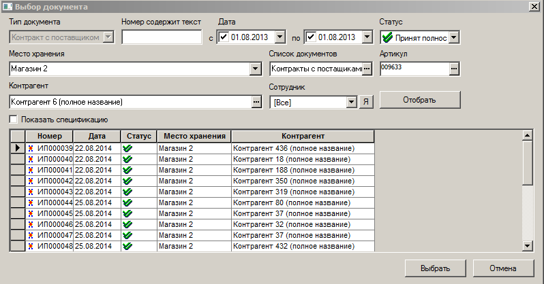Click green status checkmark in row ИП000044
This screenshot has height=284, width=544.
pos(127,202)
